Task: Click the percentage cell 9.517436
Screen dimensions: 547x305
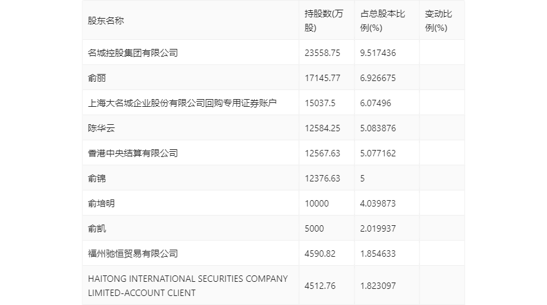Action: click(x=378, y=53)
